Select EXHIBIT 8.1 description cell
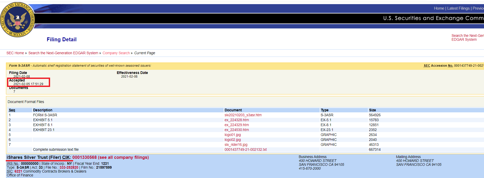This screenshot has height=178, width=484. [43, 125]
